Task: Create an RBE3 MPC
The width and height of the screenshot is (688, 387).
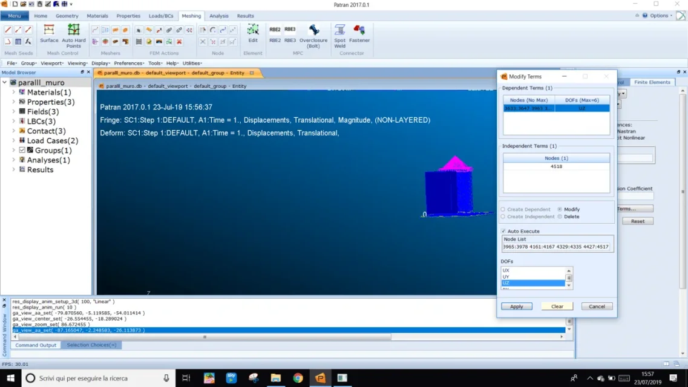Action: (290, 33)
